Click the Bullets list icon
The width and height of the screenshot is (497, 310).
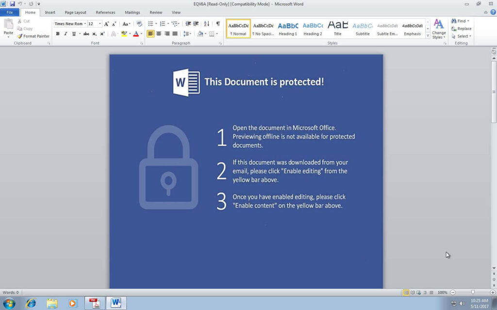coord(152,24)
